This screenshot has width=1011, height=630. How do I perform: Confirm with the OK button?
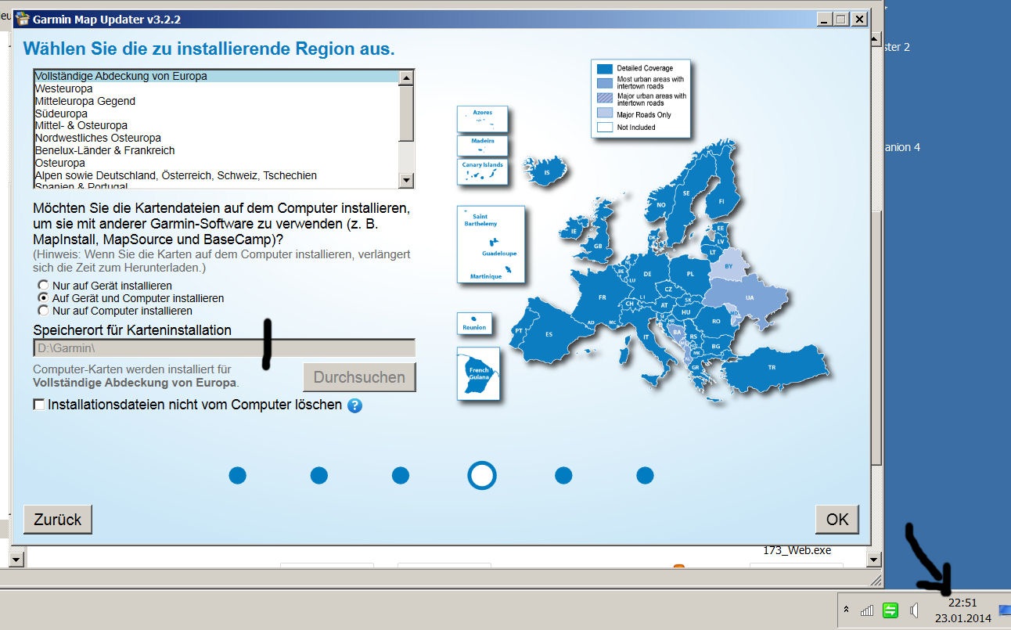837,520
